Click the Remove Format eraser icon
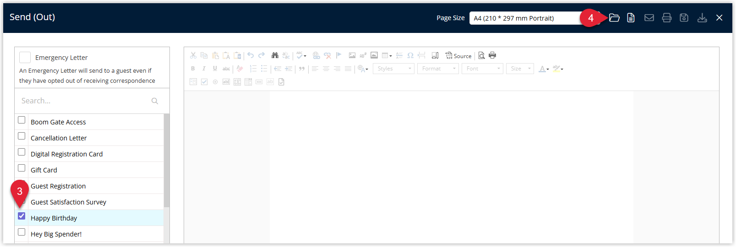This screenshot has height=247, width=736. click(240, 69)
